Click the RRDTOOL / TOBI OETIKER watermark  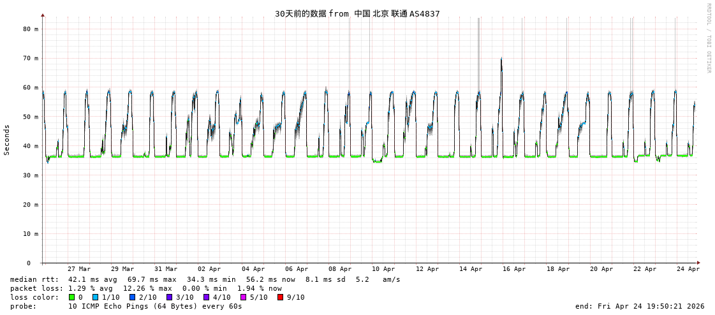point(708,38)
